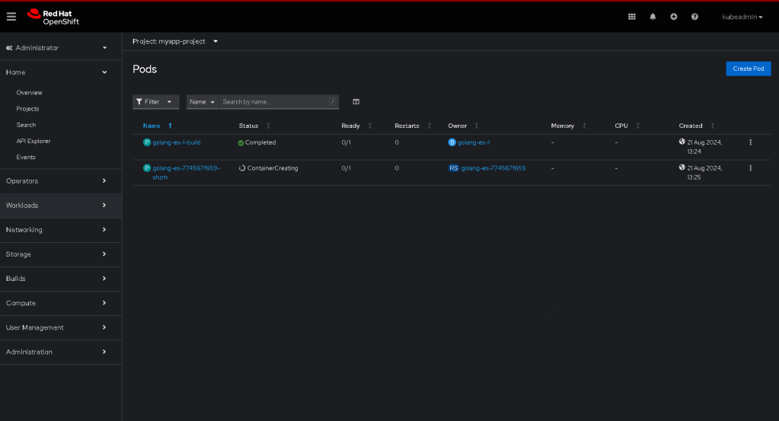779x421 pixels.
Task: Click the 21 Aug 2024, 13:24 timestamp
Action: tap(704, 147)
